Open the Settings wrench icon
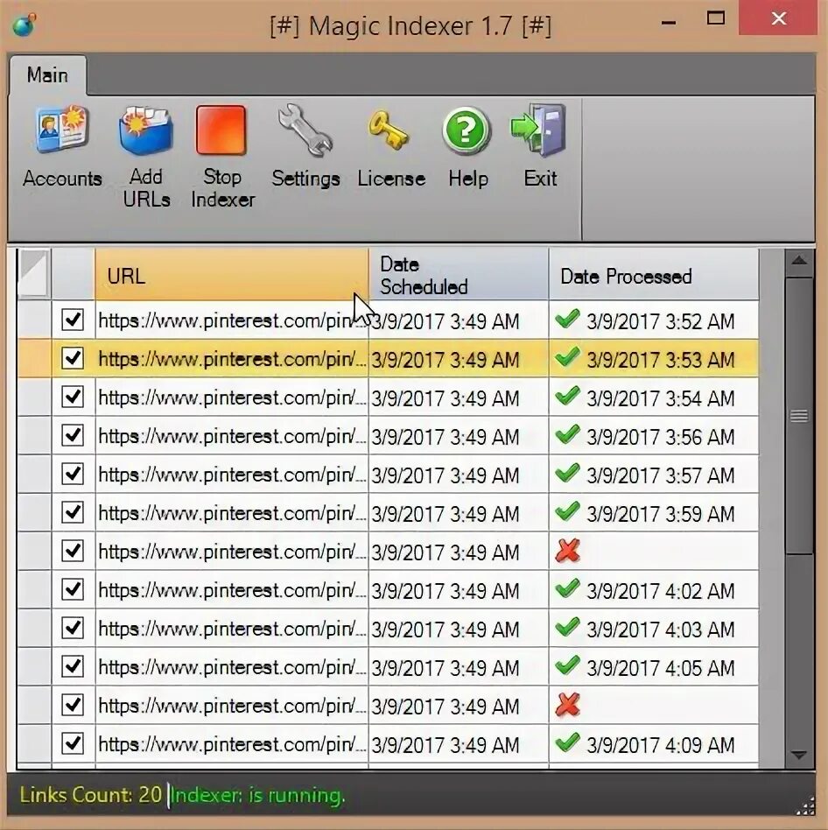 305,131
